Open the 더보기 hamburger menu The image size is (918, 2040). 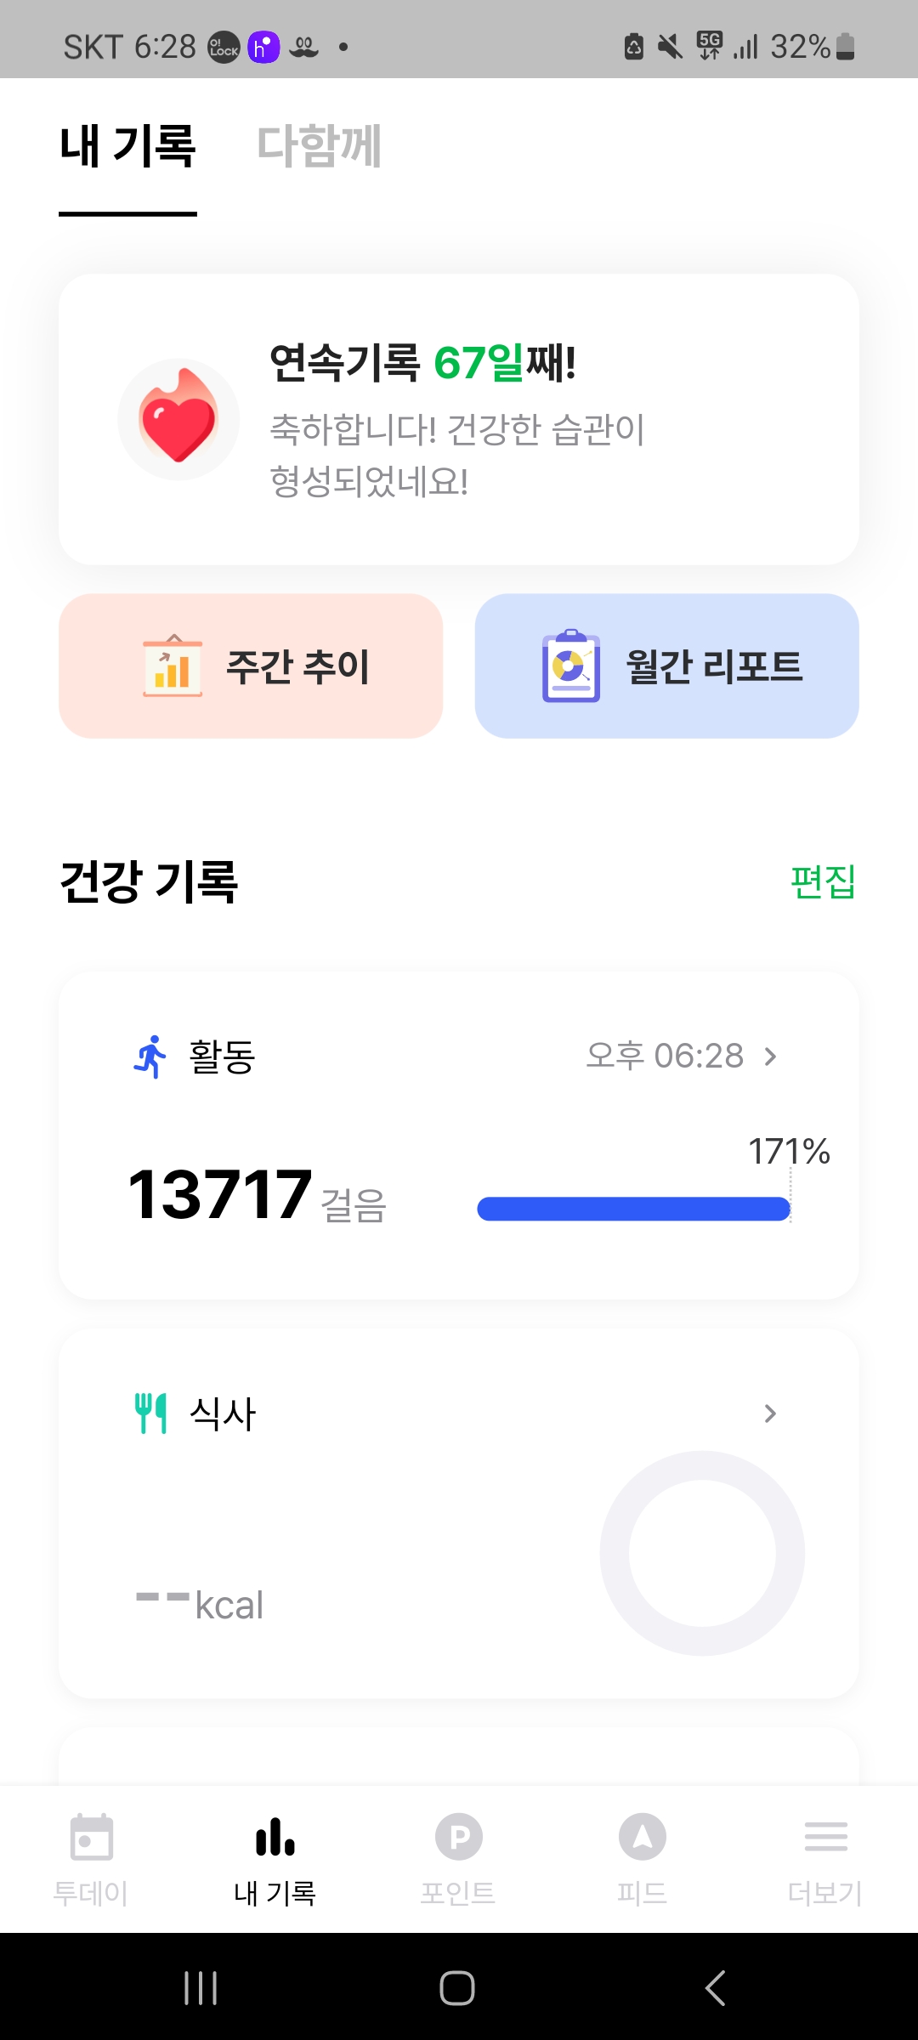click(x=825, y=1838)
